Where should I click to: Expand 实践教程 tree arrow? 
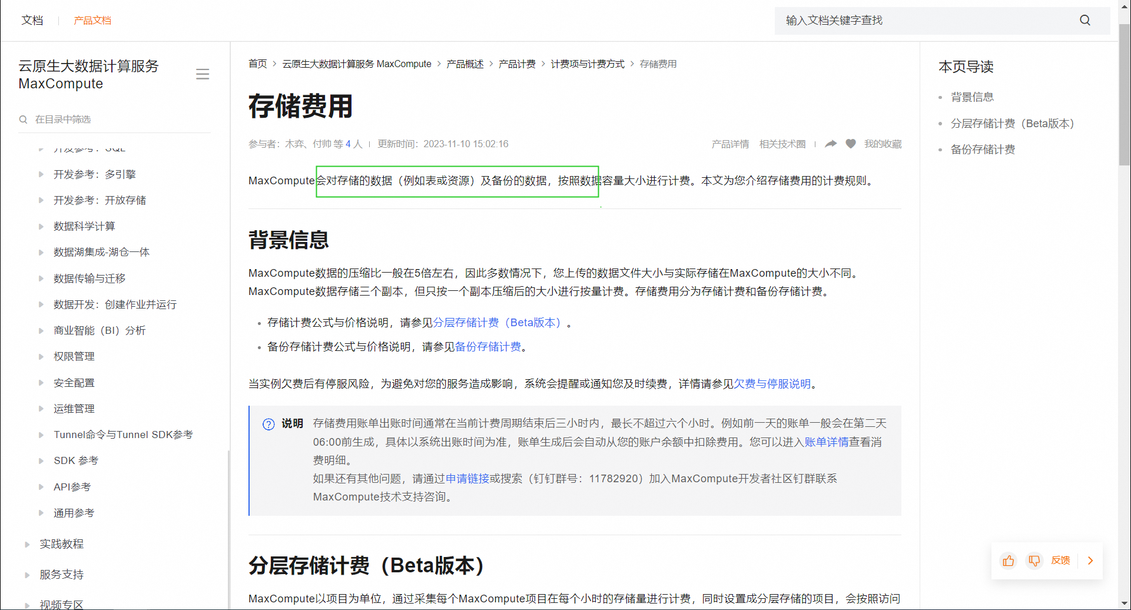pyautogui.click(x=27, y=544)
